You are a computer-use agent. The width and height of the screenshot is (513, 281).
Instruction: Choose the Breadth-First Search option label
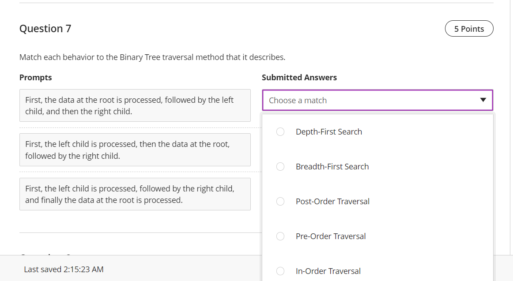[332, 166]
